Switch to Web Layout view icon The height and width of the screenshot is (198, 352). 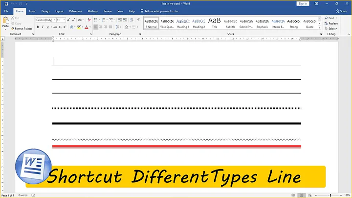point(310,195)
